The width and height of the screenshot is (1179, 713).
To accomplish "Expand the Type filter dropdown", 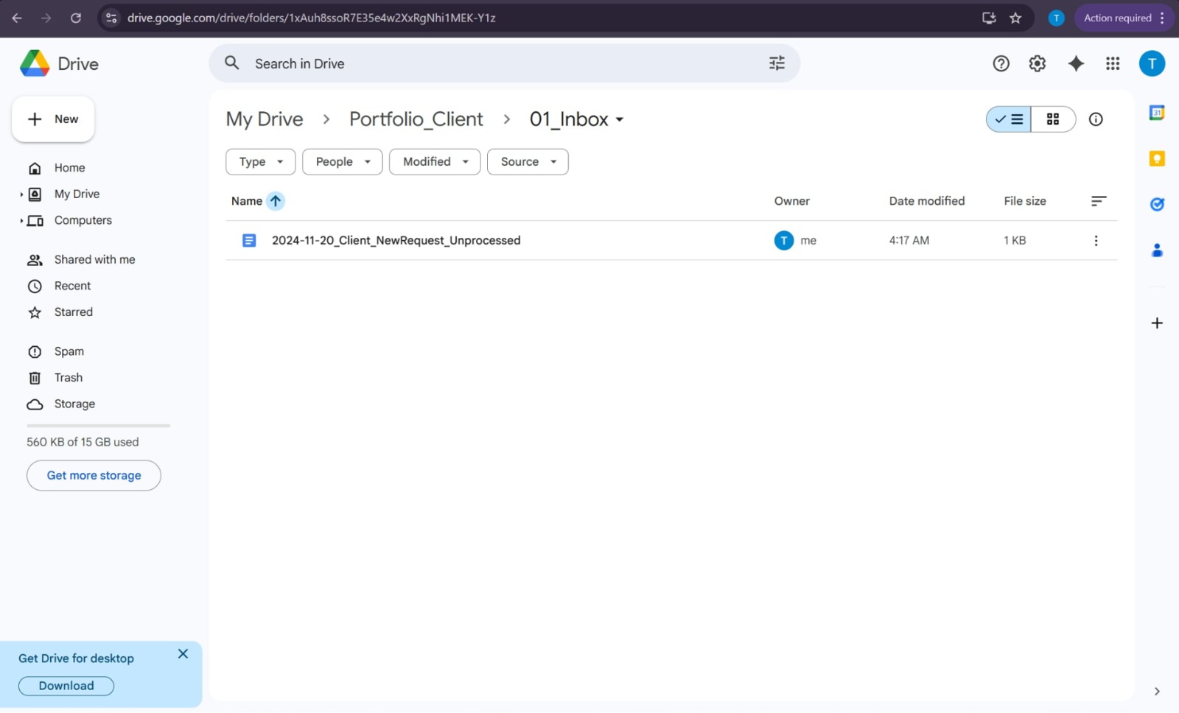I will coord(260,162).
